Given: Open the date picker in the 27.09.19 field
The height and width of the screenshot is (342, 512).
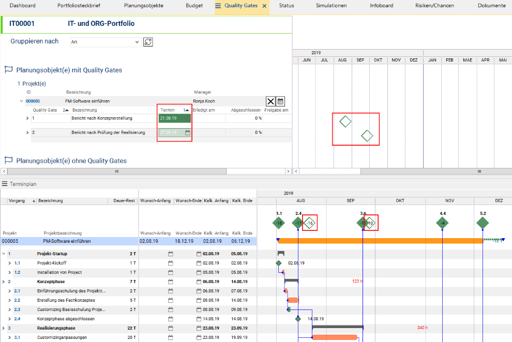Looking at the screenshot, I should (x=188, y=133).
